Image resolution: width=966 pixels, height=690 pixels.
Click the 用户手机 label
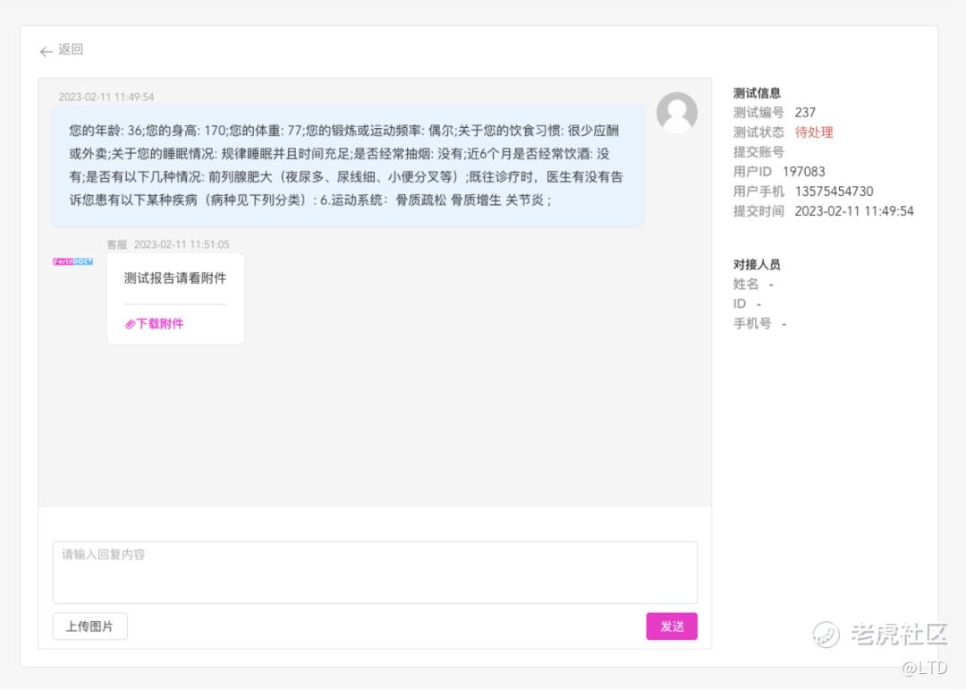coord(758,192)
